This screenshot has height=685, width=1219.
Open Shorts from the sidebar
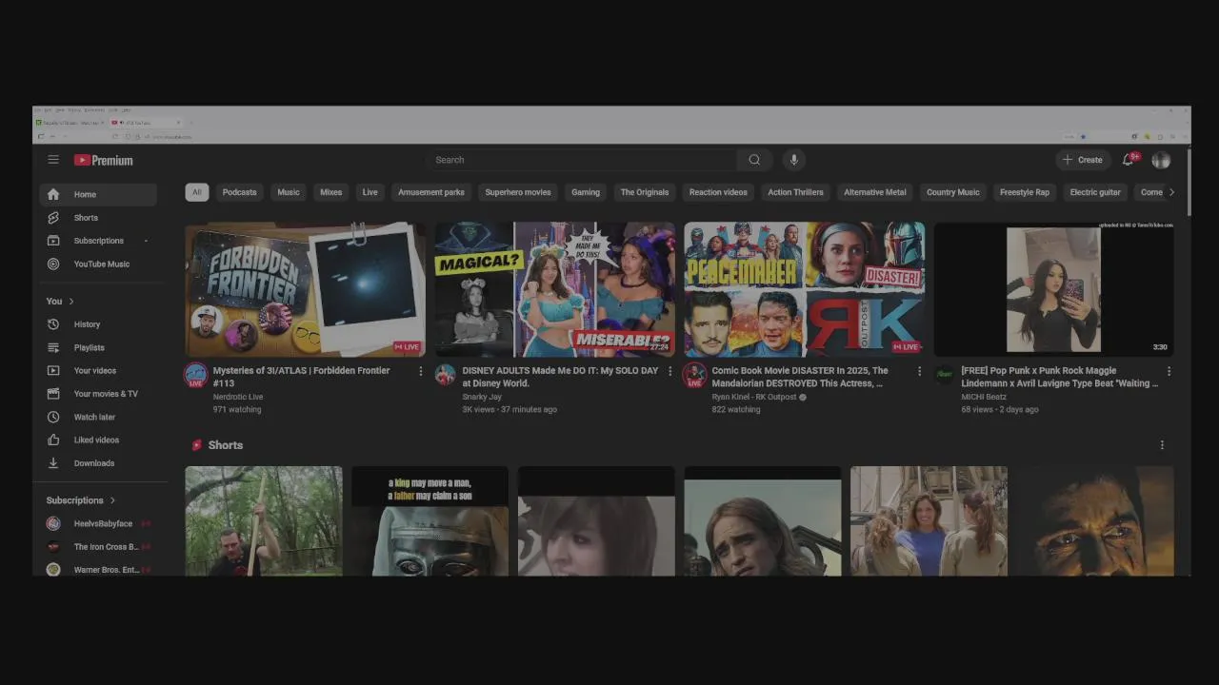(98, 218)
